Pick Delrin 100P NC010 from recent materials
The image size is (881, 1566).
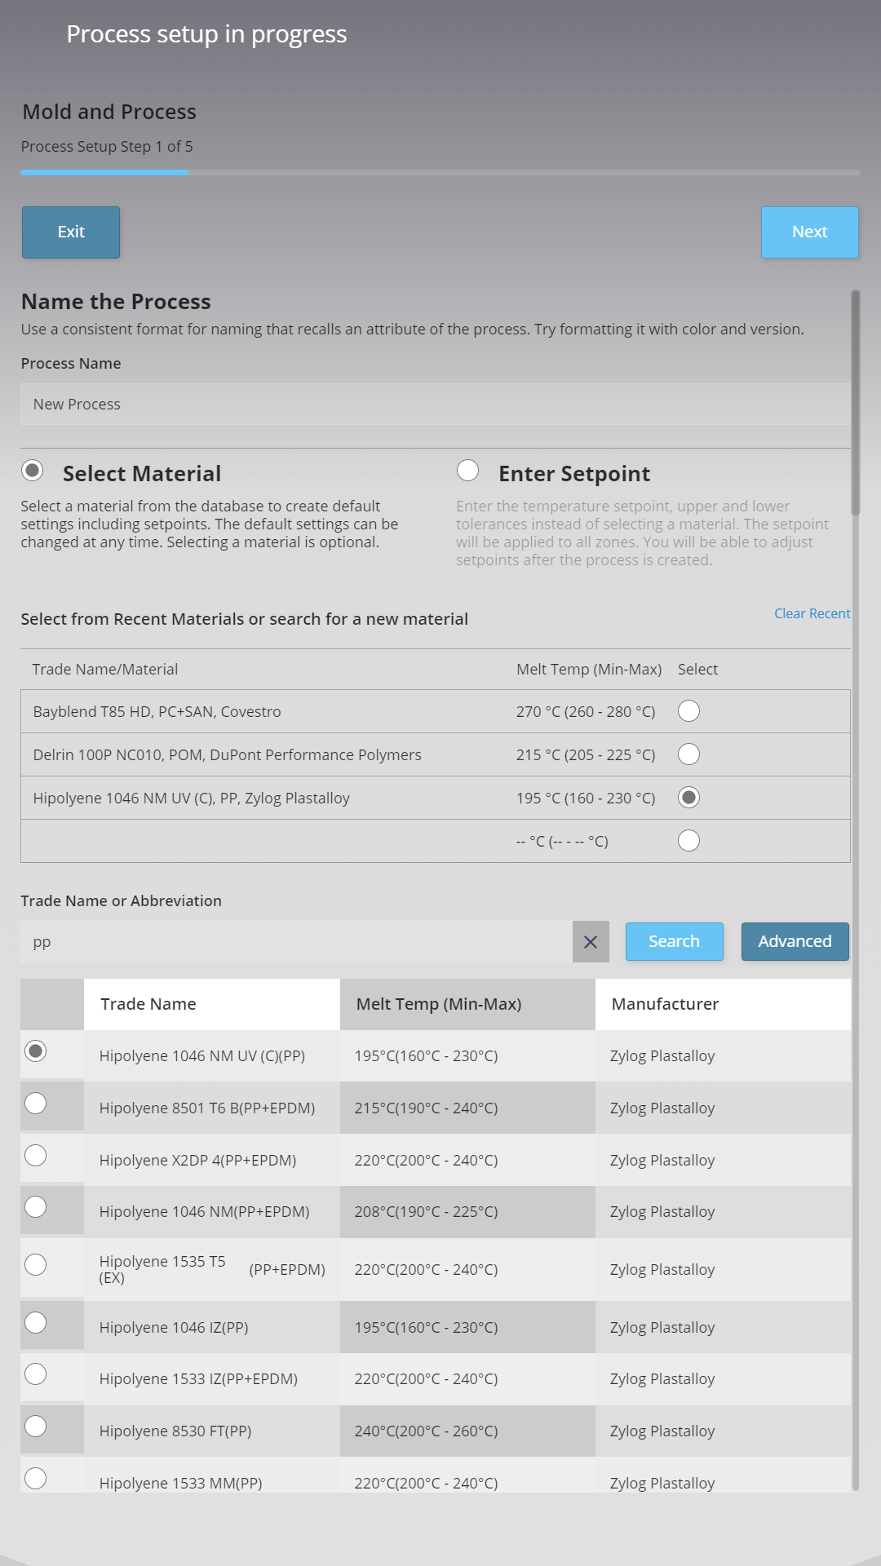tap(688, 754)
